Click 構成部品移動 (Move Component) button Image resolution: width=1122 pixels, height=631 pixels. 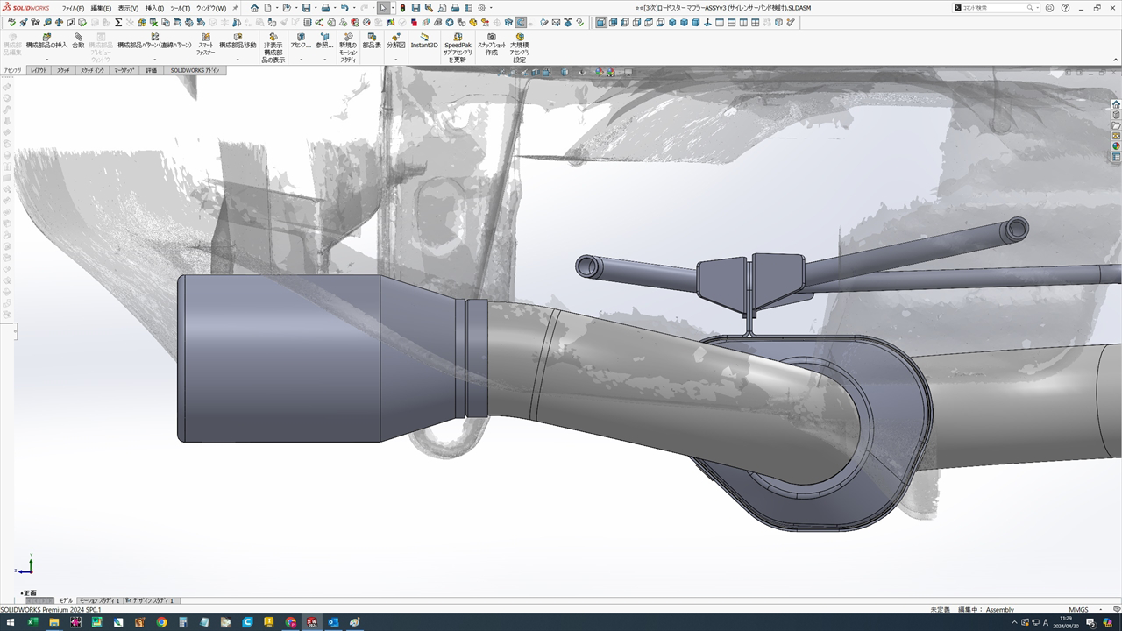[x=238, y=41]
